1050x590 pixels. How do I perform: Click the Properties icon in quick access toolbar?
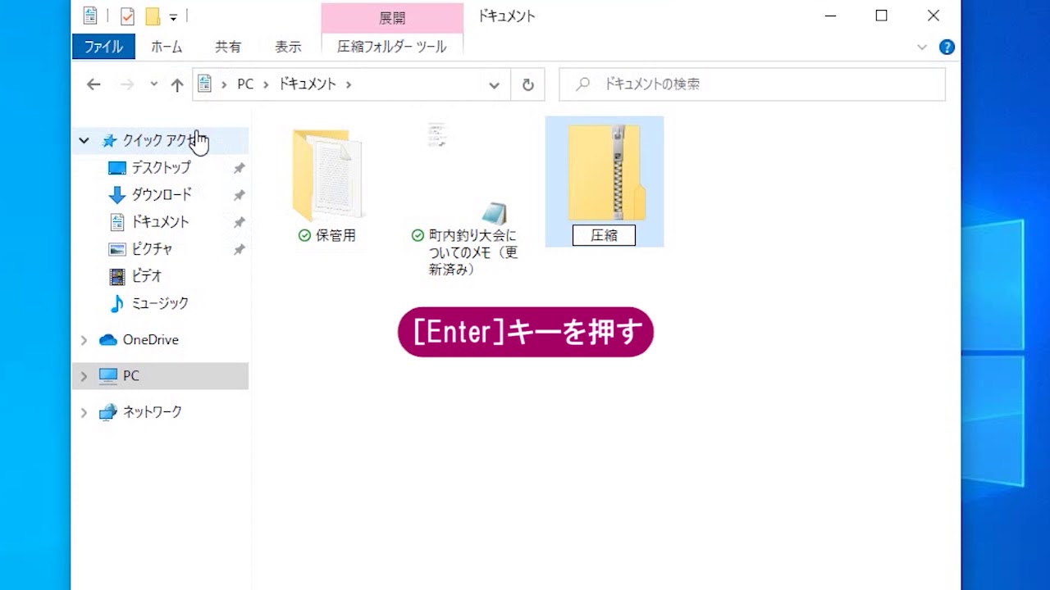pos(127,16)
